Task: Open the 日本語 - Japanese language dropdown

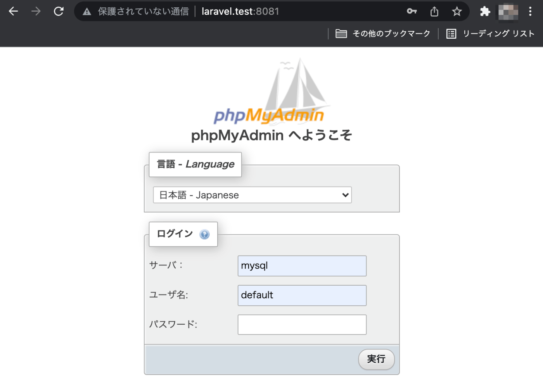Action: tap(252, 195)
